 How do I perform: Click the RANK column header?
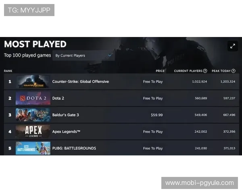8,71
